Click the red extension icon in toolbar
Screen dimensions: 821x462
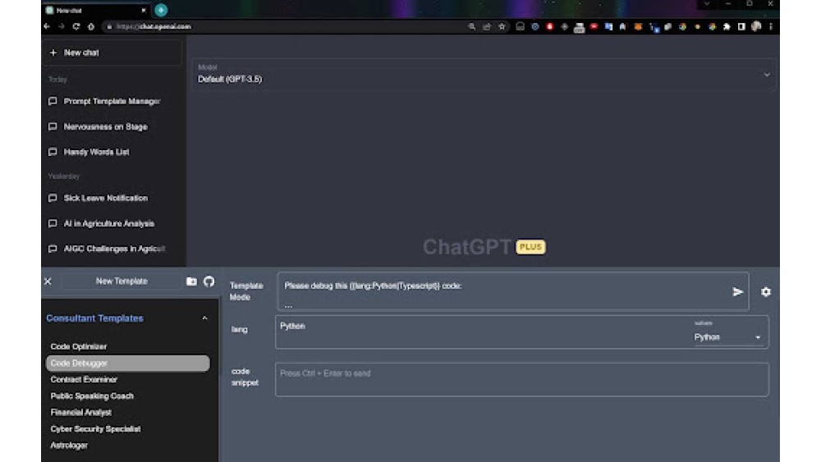point(550,26)
